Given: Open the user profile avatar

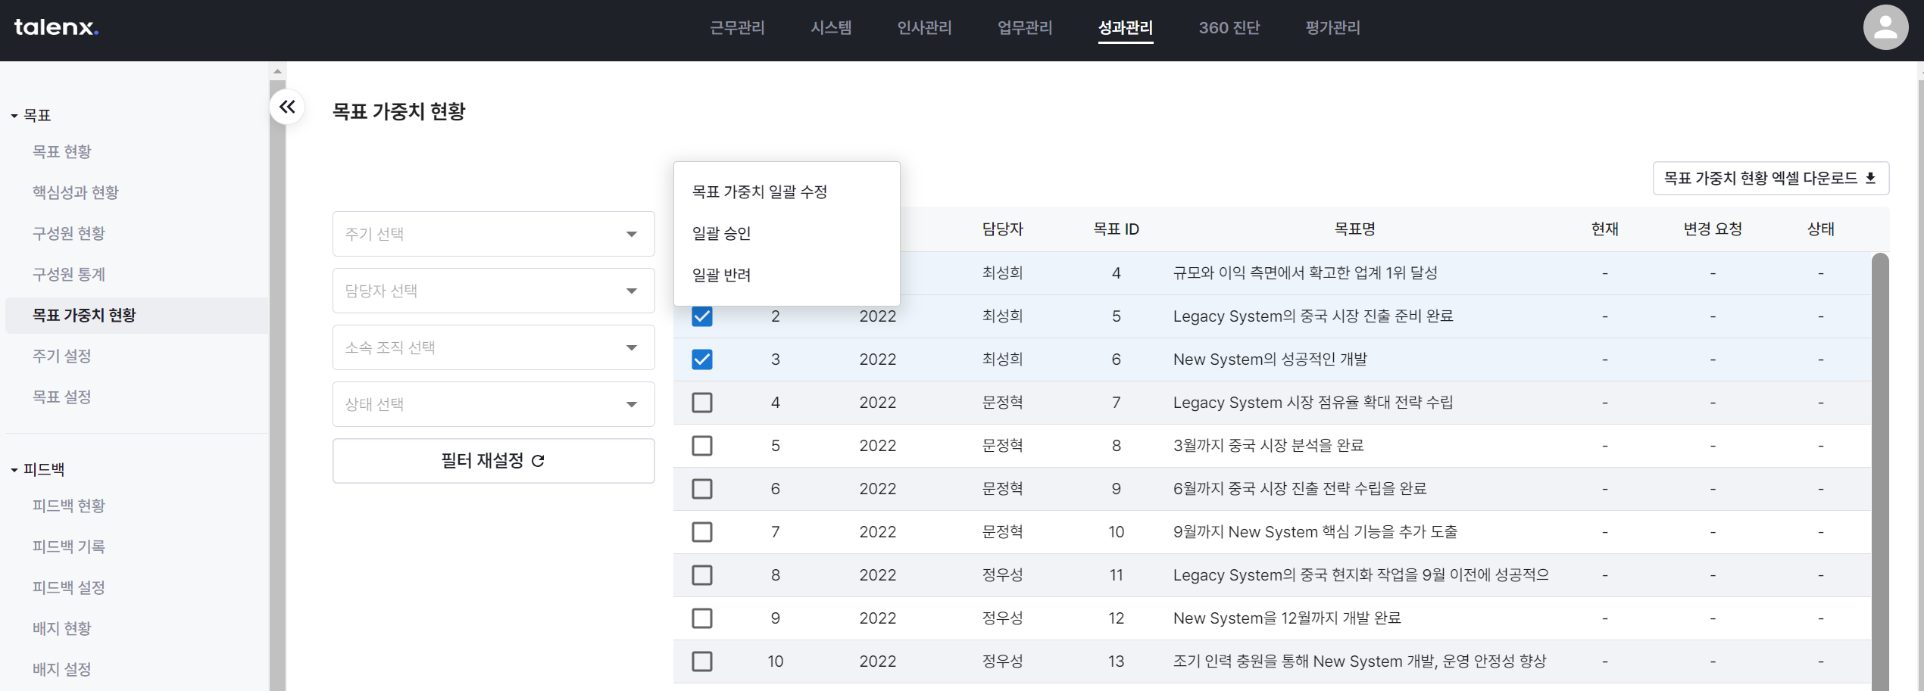Looking at the screenshot, I should pyautogui.click(x=1885, y=28).
